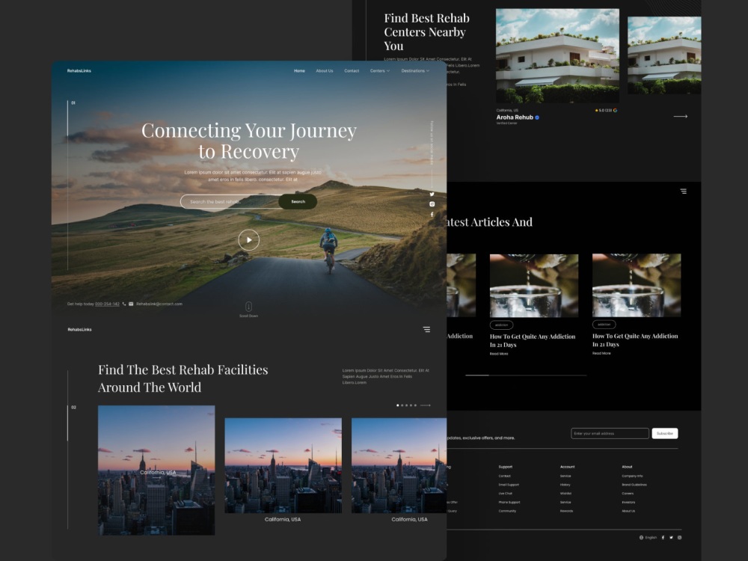Click articles carousel progress bar
The image size is (748, 561).
coord(526,375)
